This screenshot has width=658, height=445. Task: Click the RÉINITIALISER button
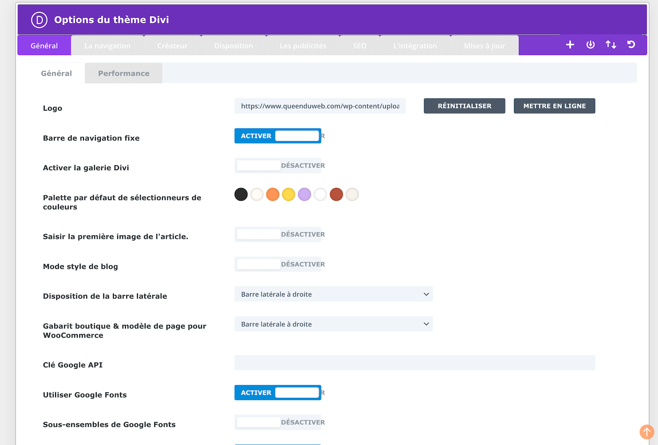click(x=465, y=106)
